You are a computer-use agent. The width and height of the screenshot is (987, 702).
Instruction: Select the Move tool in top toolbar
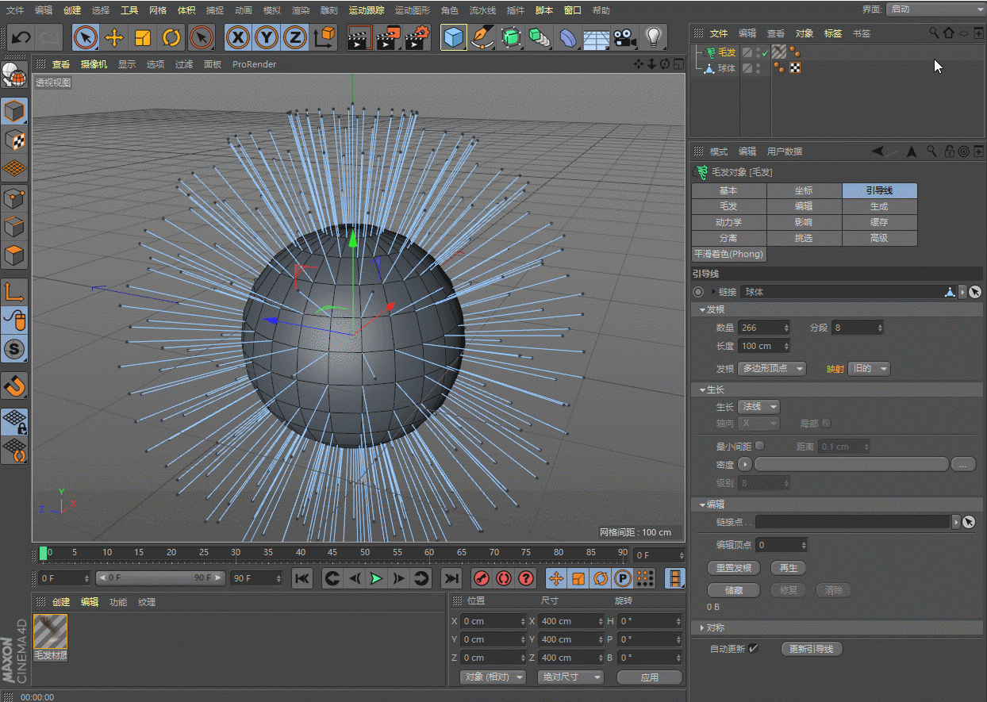point(114,37)
